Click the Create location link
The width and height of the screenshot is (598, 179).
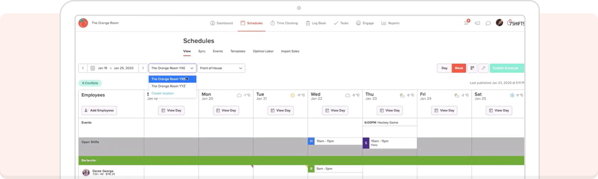163,93
